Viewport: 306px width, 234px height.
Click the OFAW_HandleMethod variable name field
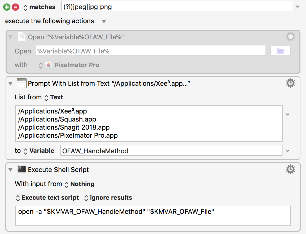tap(171, 151)
